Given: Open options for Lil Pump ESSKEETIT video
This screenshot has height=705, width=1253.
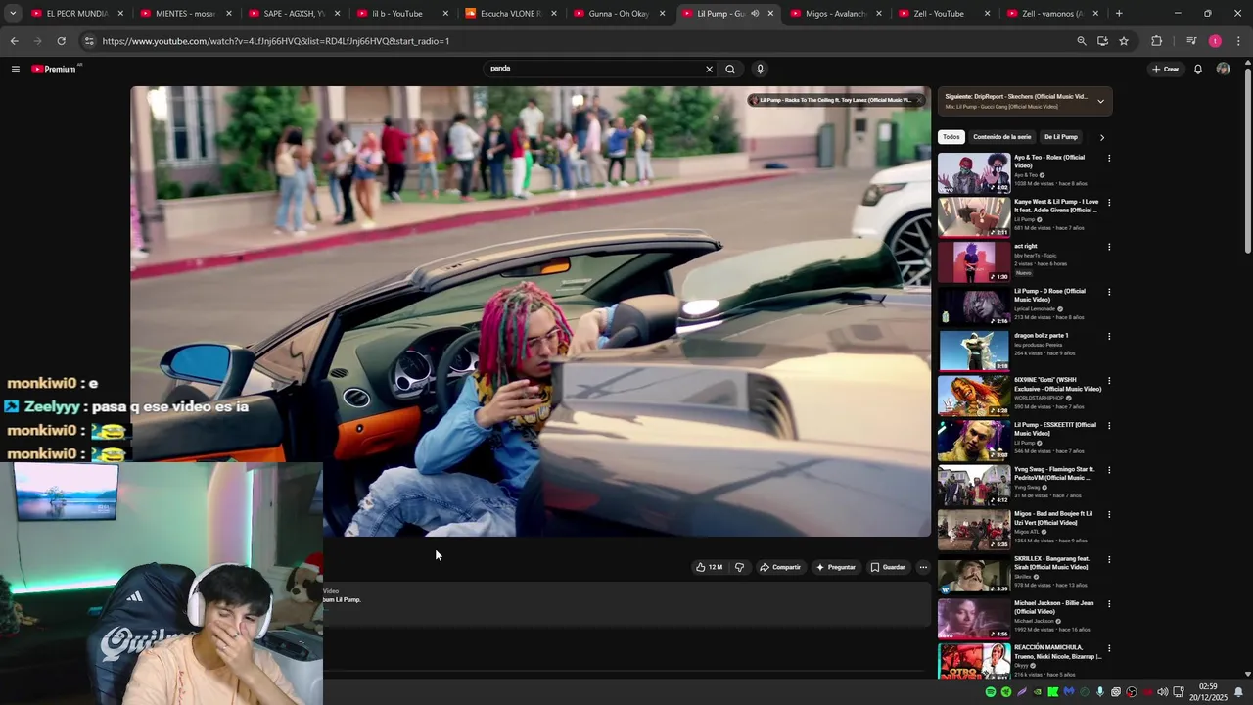Looking at the screenshot, I should [x=1109, y=425].
